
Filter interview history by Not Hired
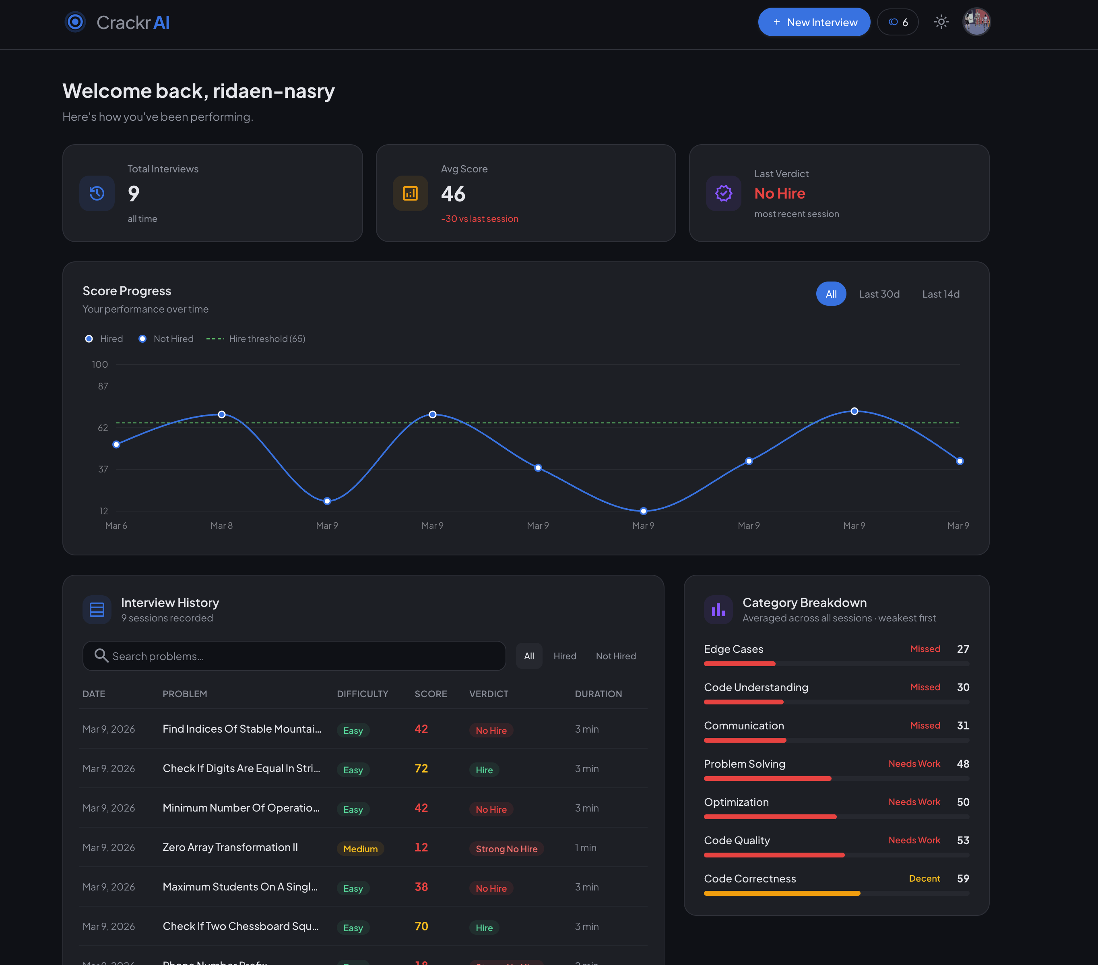[615, 656]
